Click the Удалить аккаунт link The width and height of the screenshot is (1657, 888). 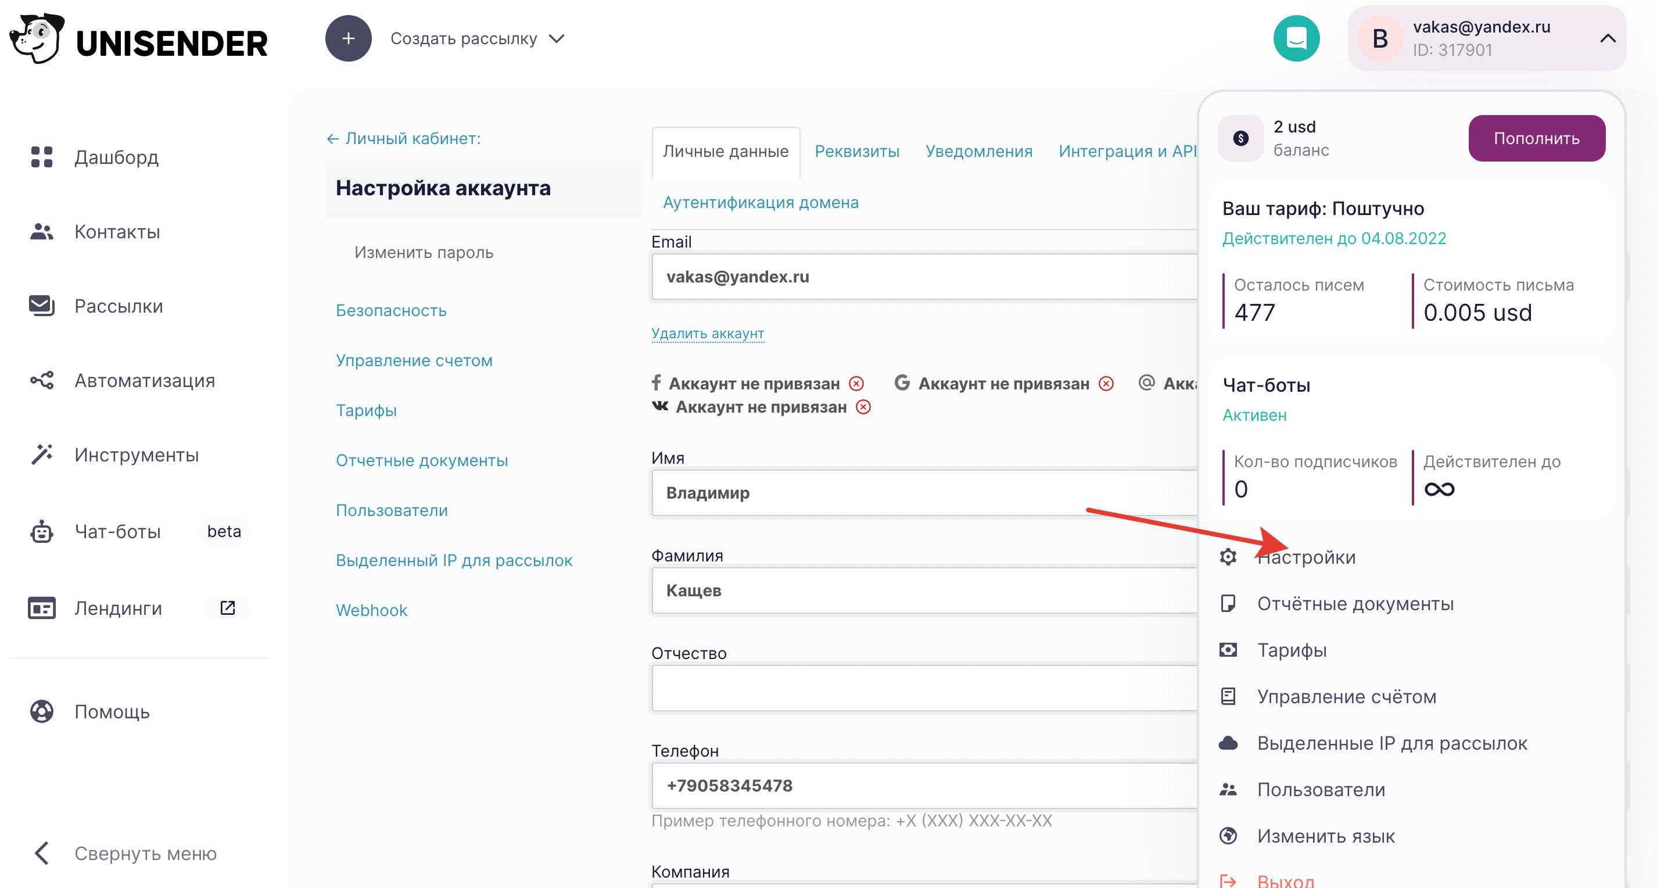point(708,334)
